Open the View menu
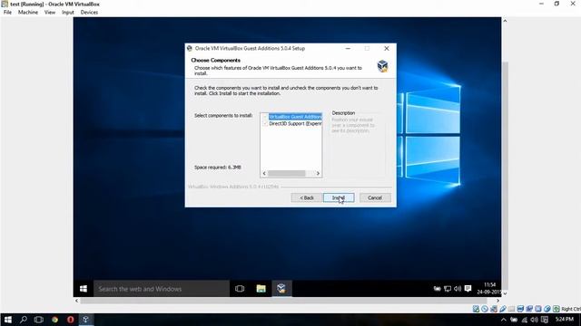Screen dimensions: 581x326 pos(50,12)
